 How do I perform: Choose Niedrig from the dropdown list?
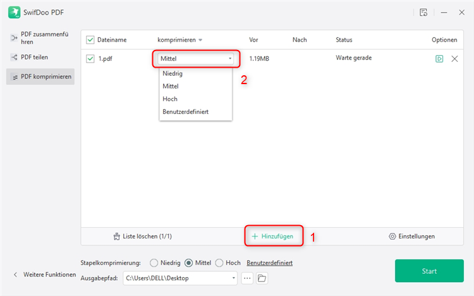173,73
